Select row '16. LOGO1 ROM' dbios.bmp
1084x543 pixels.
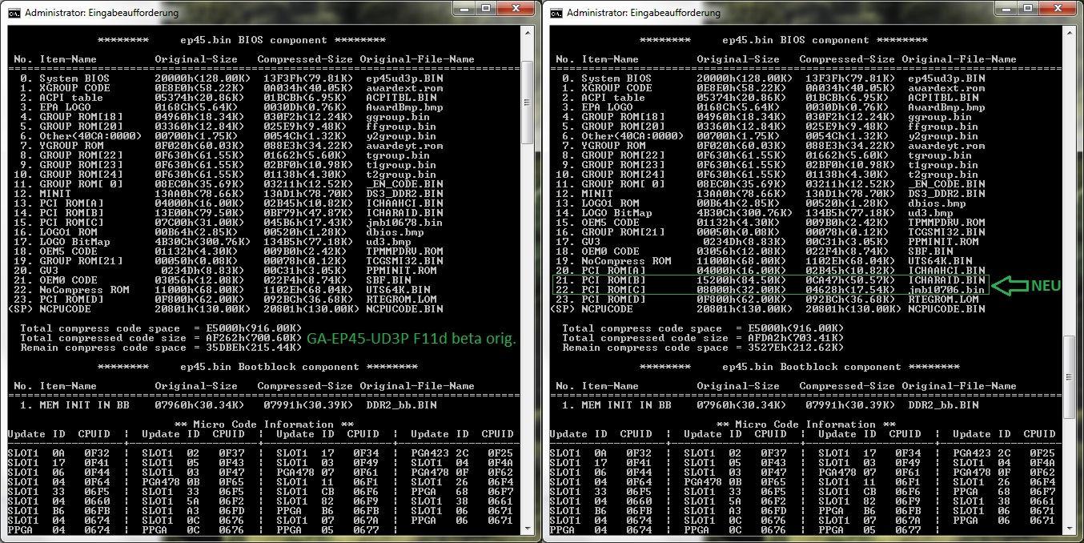219,232
